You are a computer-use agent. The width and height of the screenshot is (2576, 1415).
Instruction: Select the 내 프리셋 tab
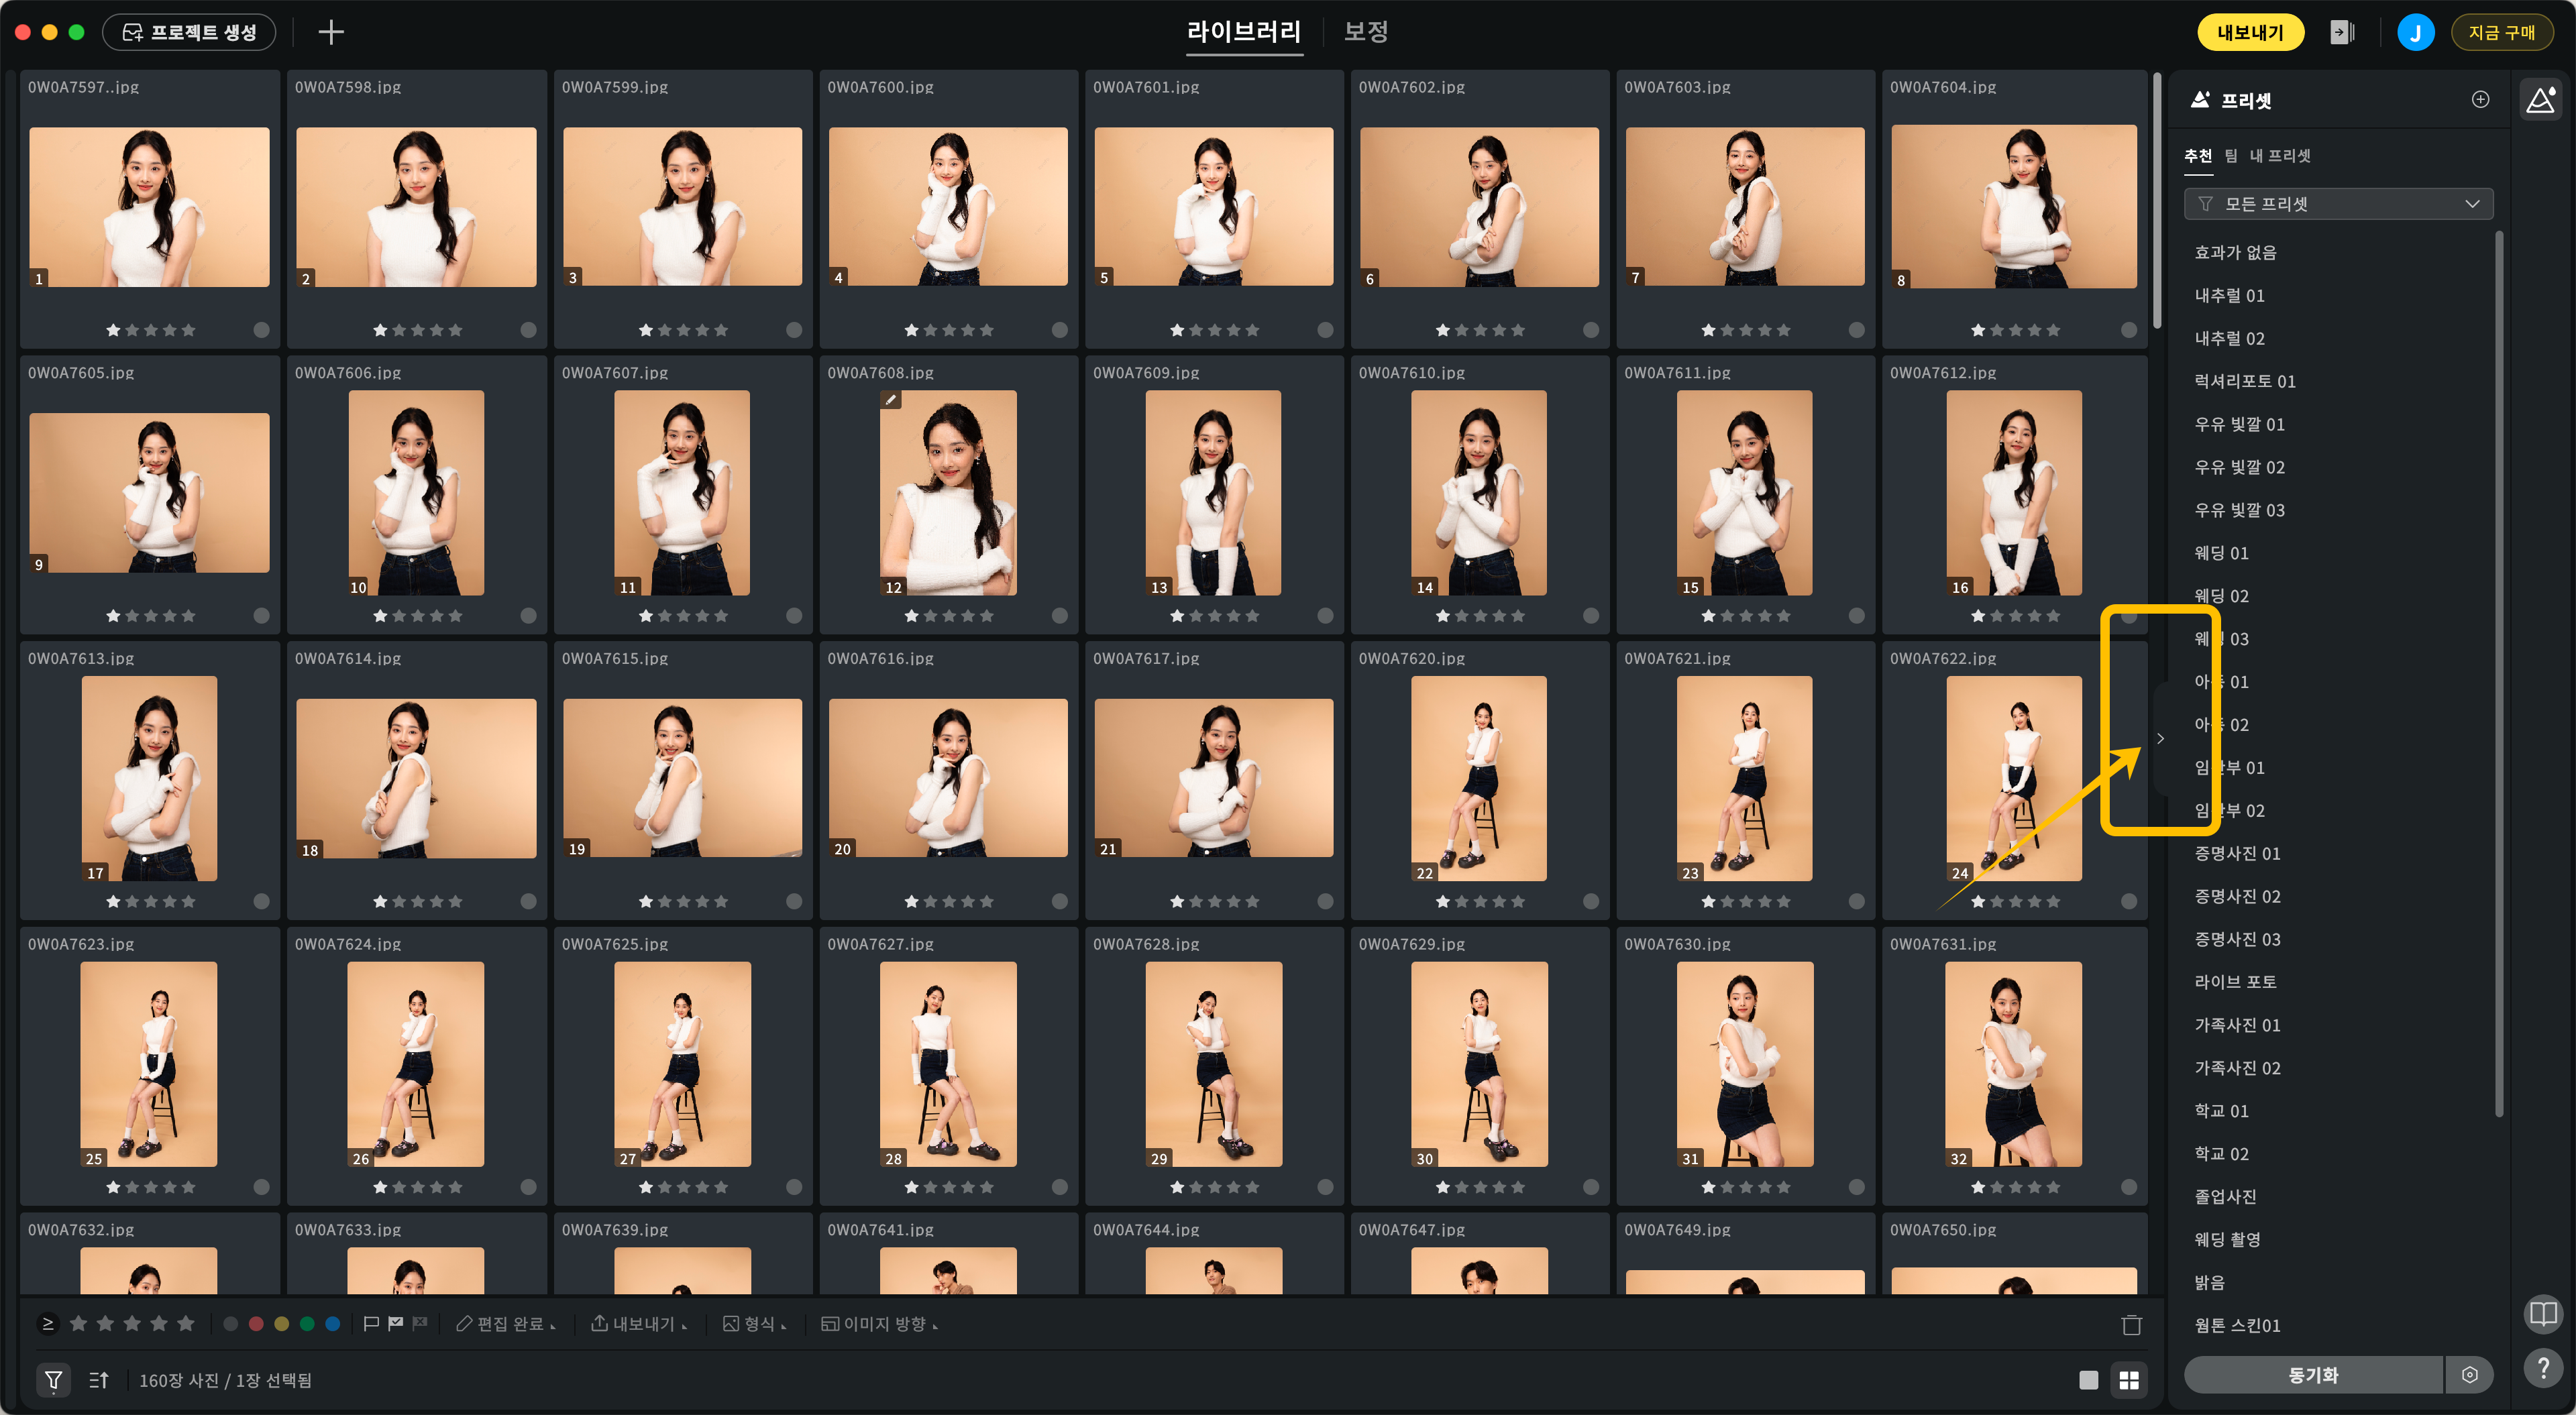(x=2280, y=156)
